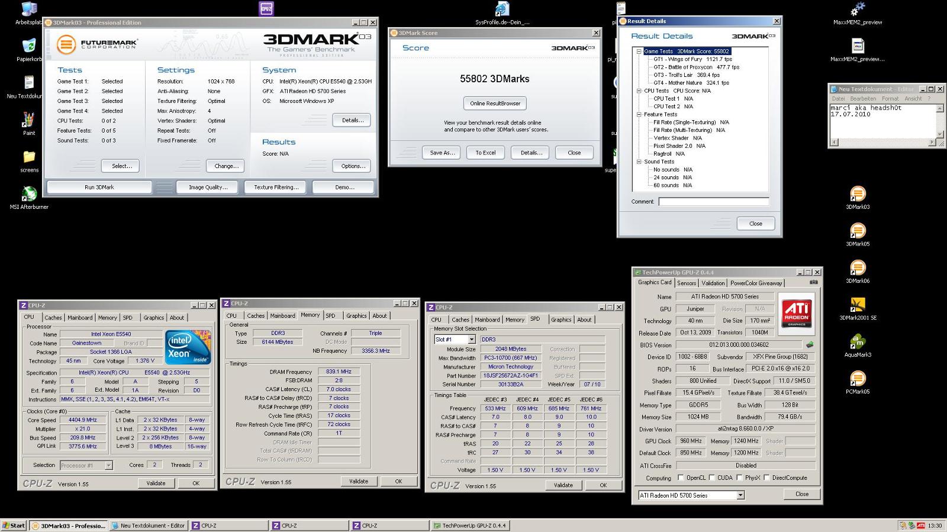Click the ATI Radeon logo in GPU-Z
Image resolution: width=947 pixels, height=532 pixels.
pyautogui.click(x=797, y=313)
